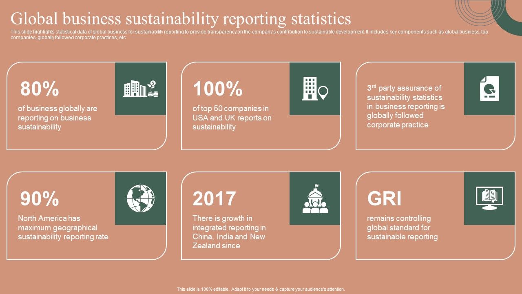Viewport: 522px width, 294px height.
Task: Click the slide title 'Global business sustainability reporting statistics'
Action: (x=181, y=19)
